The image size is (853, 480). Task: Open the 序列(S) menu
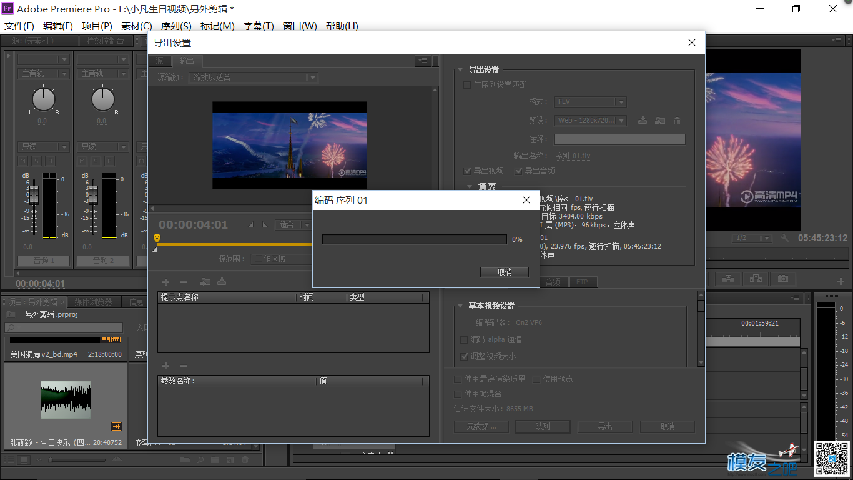pos(176,26)
